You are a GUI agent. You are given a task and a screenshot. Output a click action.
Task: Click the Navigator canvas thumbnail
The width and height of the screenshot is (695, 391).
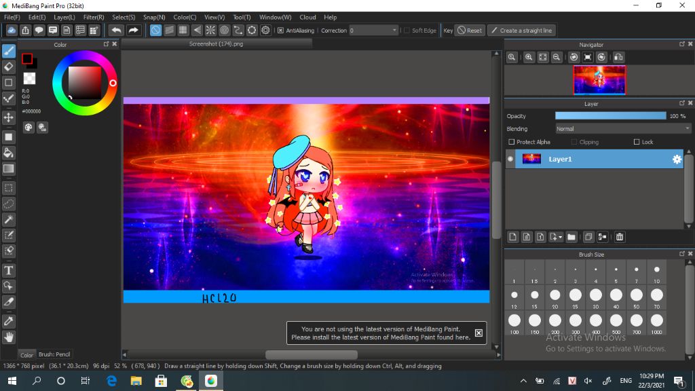coord(599,80)
